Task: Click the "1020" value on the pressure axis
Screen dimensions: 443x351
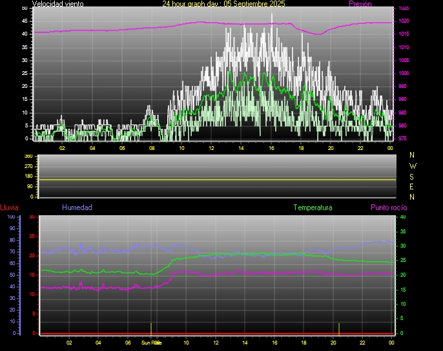Action: pyautogui.click(x=404, y=21)
